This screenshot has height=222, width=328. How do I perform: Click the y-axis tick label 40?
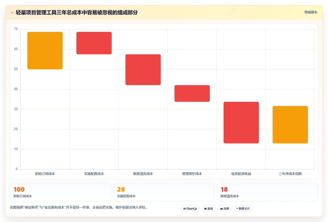point(16,89)
